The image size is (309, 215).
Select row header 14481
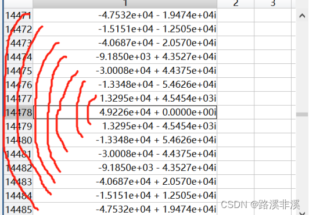click(19, 154)
